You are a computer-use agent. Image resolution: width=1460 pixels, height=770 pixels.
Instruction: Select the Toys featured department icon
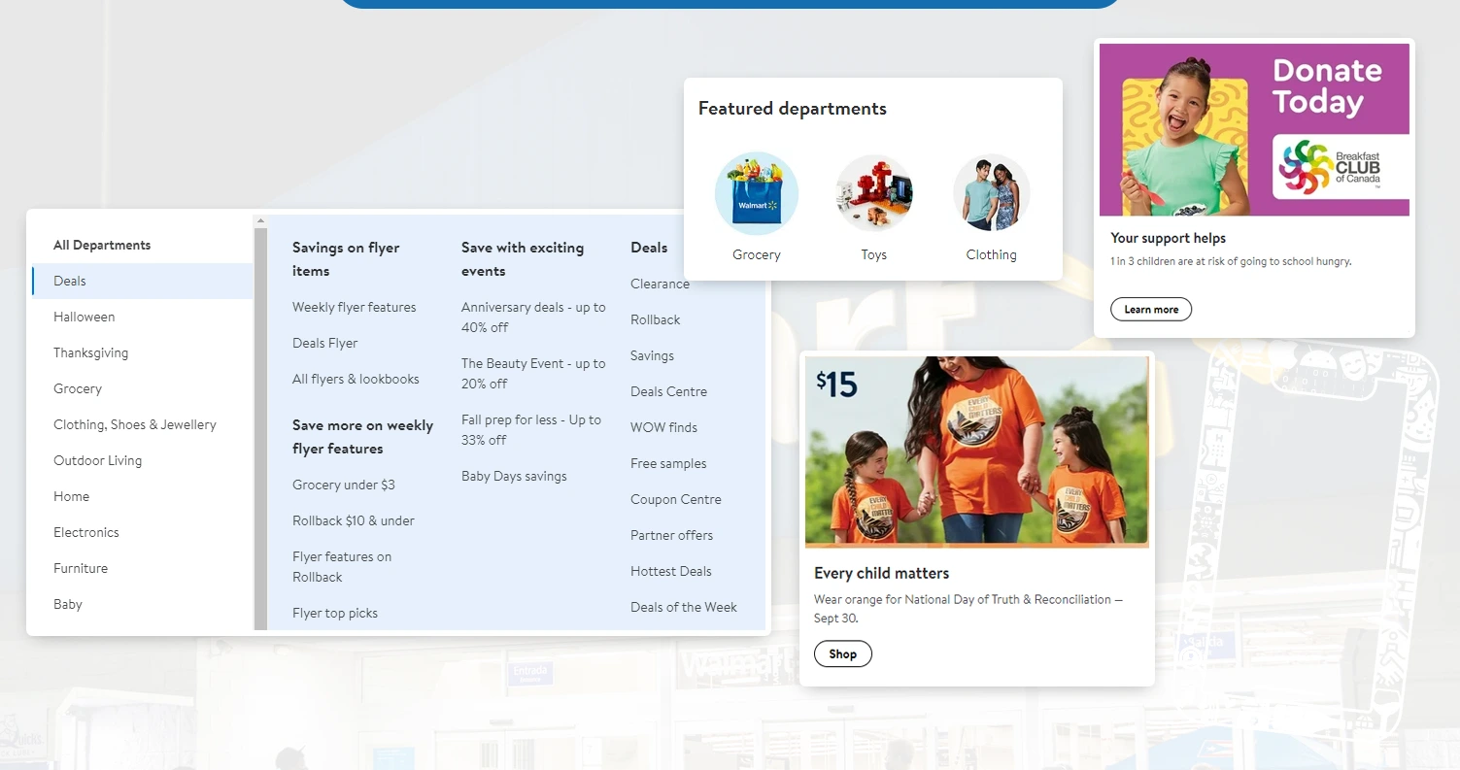pos(873,193)
